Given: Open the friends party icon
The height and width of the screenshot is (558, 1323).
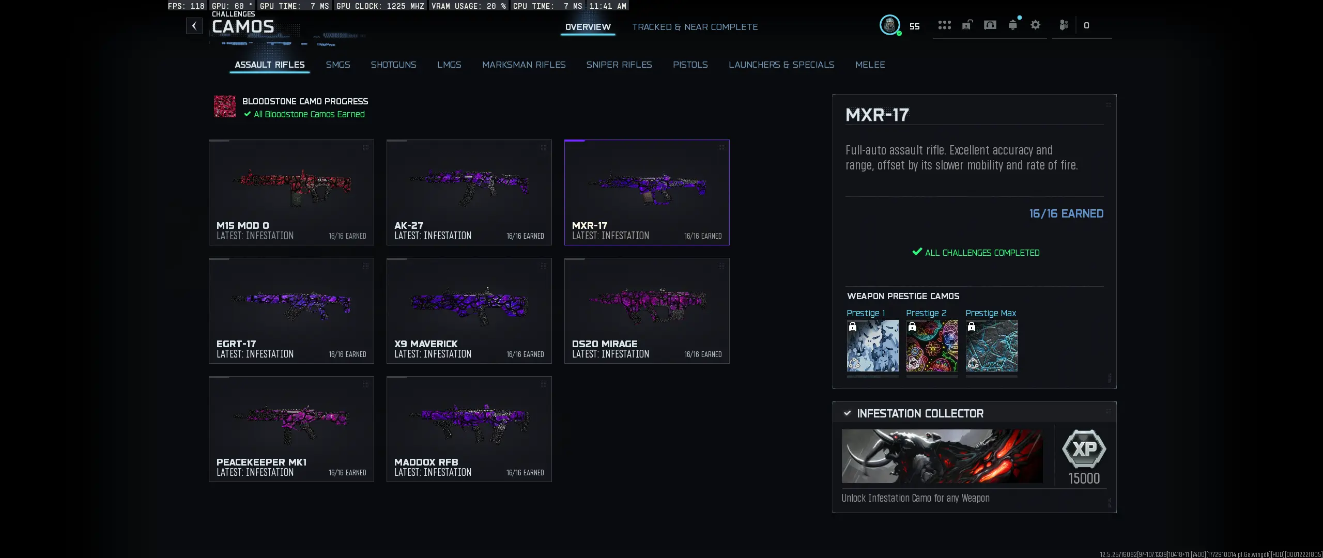Looking at the screenshot, I should [x=1064, y=25].
